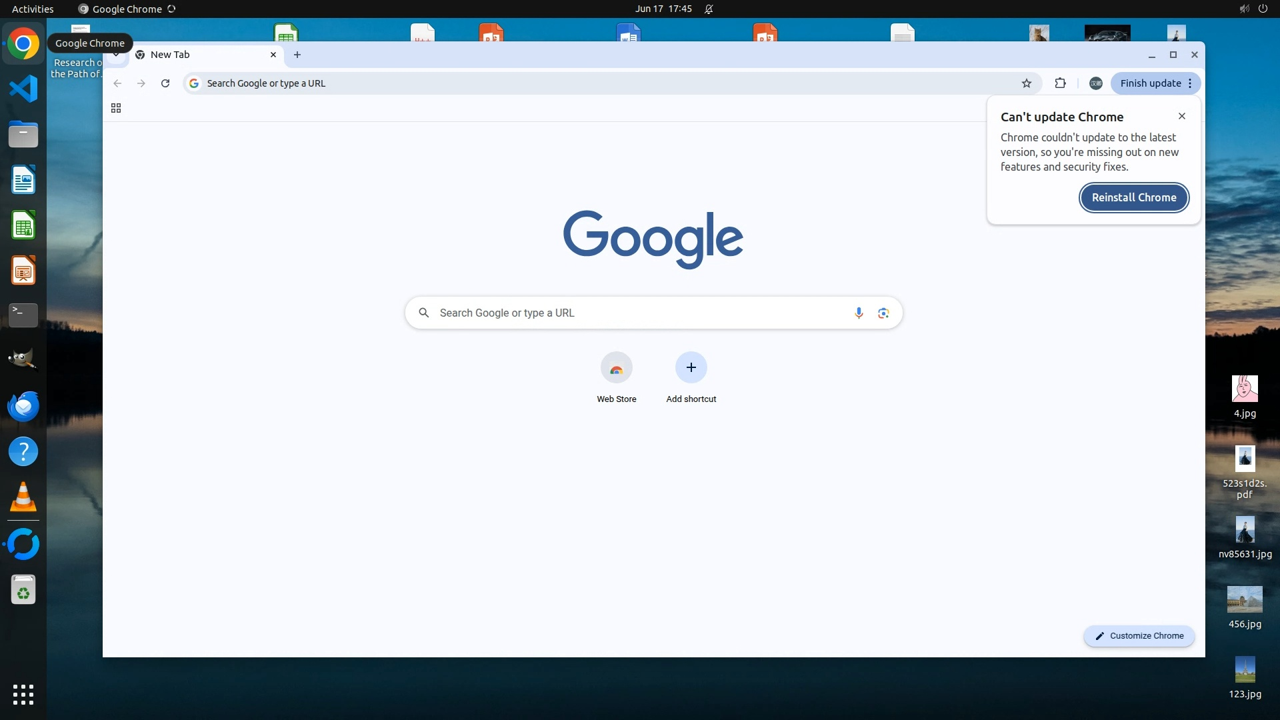Click the Add shortcut plus button
Viewport: 1280px width, 720px height.
pyautogui.click(x=691, y=368)
